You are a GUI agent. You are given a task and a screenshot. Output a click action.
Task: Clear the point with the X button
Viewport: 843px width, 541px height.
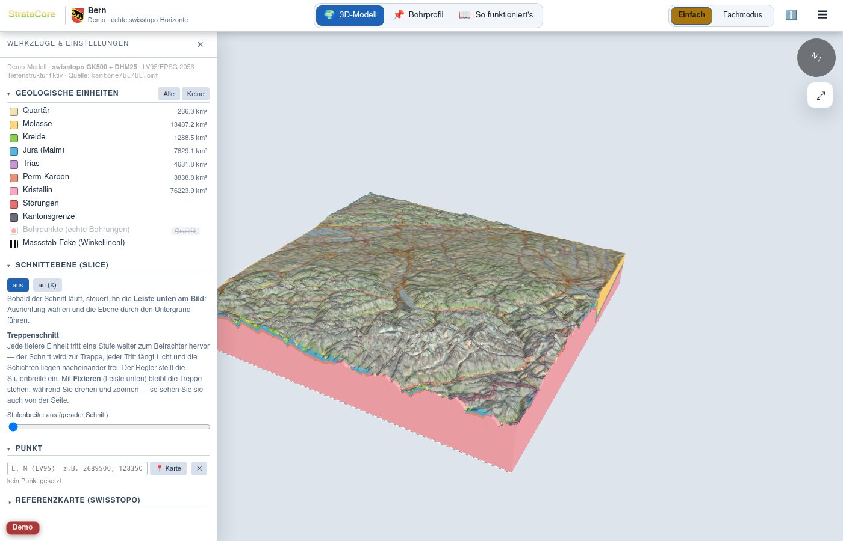199,468
